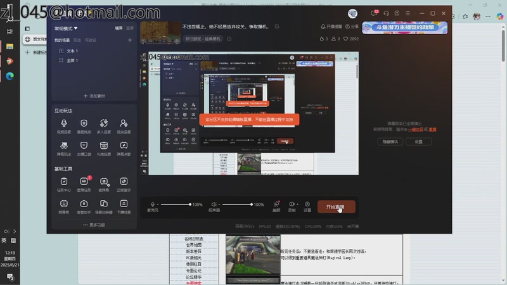507x285 pixels.
Task: Open the 多人连麦 interactive feature
Action: coord(104,126)
